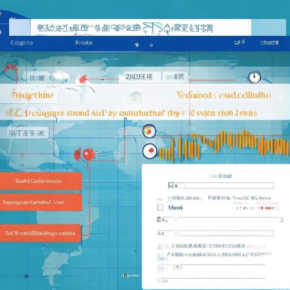
Task: Click the yellow 'Nocyethin' heading text
Action: pyautogui.click(x=32, y=95)
